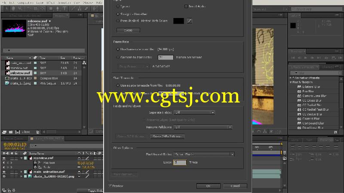Expand Animation Presets category
The height and width of the screenshot is (193, 344).
coord(291,78)
